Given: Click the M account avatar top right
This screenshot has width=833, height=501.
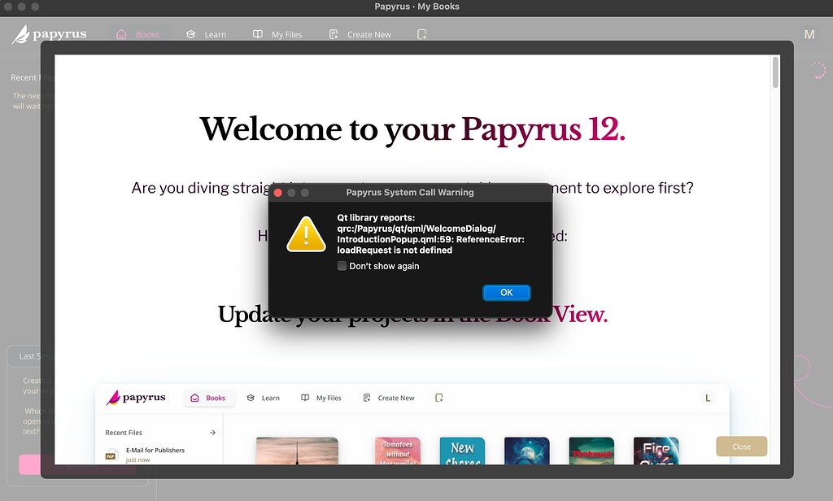Looking at the screenshot, I should coord(809,34).
